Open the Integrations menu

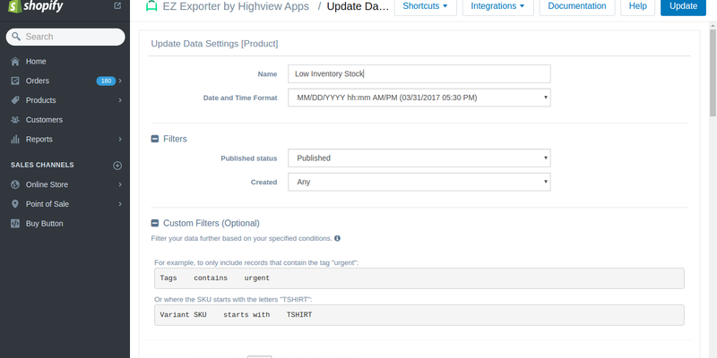tap(498, 6)
